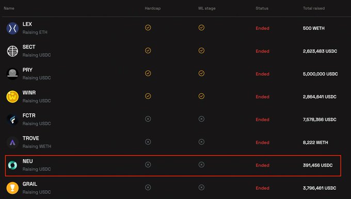
Task: Click FCTR hardcap cross indicator
Action: 148,119
